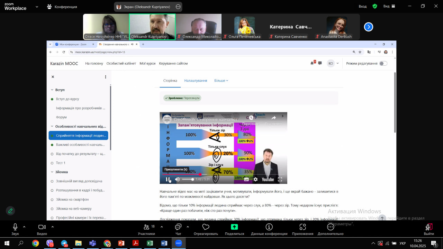Open Зйомка на веб-камеру item
Image resolution: width=443 pixels, height=249 pixels.
coord(74,209)
